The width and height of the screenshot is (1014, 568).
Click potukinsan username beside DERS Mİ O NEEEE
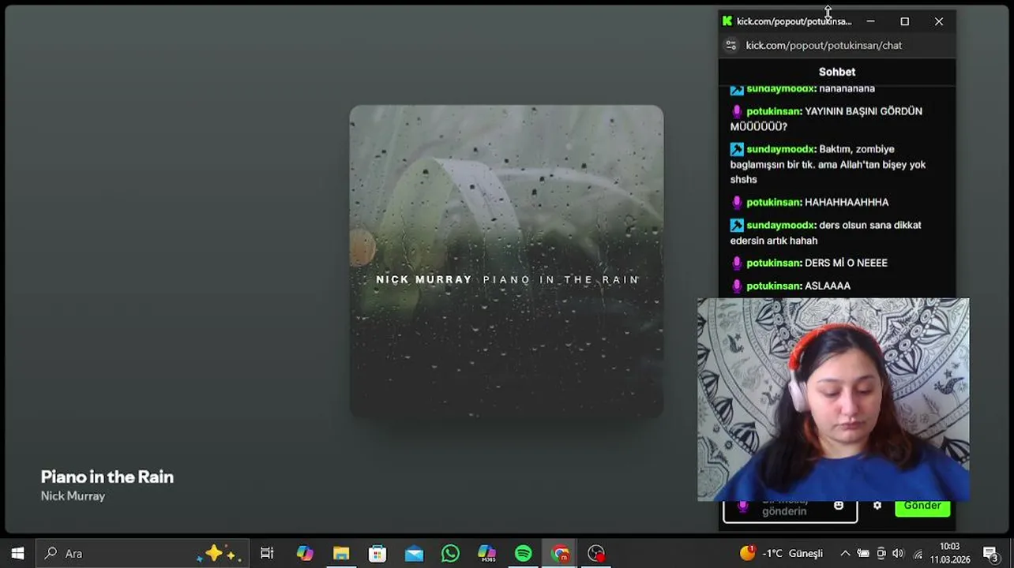tap(775, 263)
